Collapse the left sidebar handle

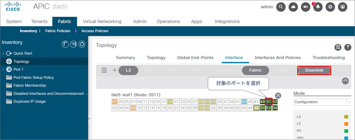pyautogui.click(x=89, y=119)
